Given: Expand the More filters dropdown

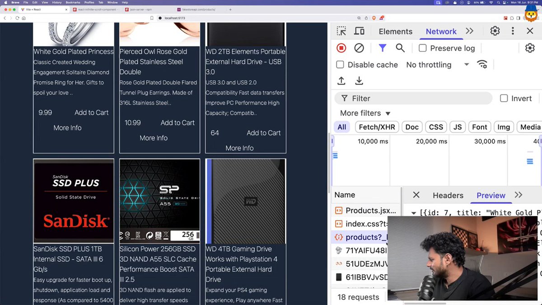Looking at the screenshot, I should click(365, 113).
